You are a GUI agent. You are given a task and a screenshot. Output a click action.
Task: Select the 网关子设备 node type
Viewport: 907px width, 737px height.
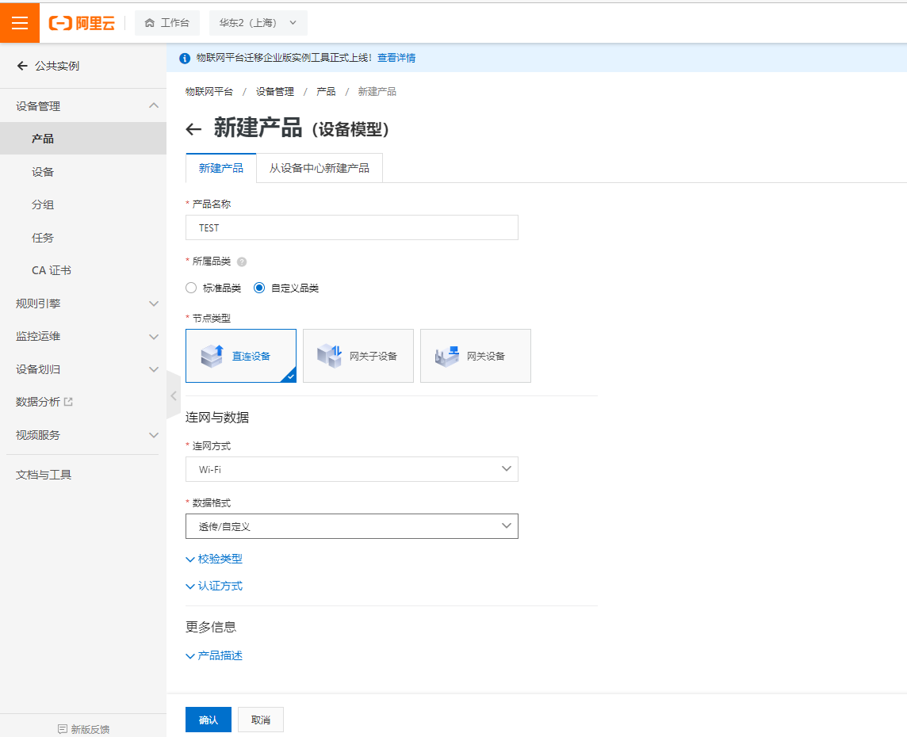[358, 355]
